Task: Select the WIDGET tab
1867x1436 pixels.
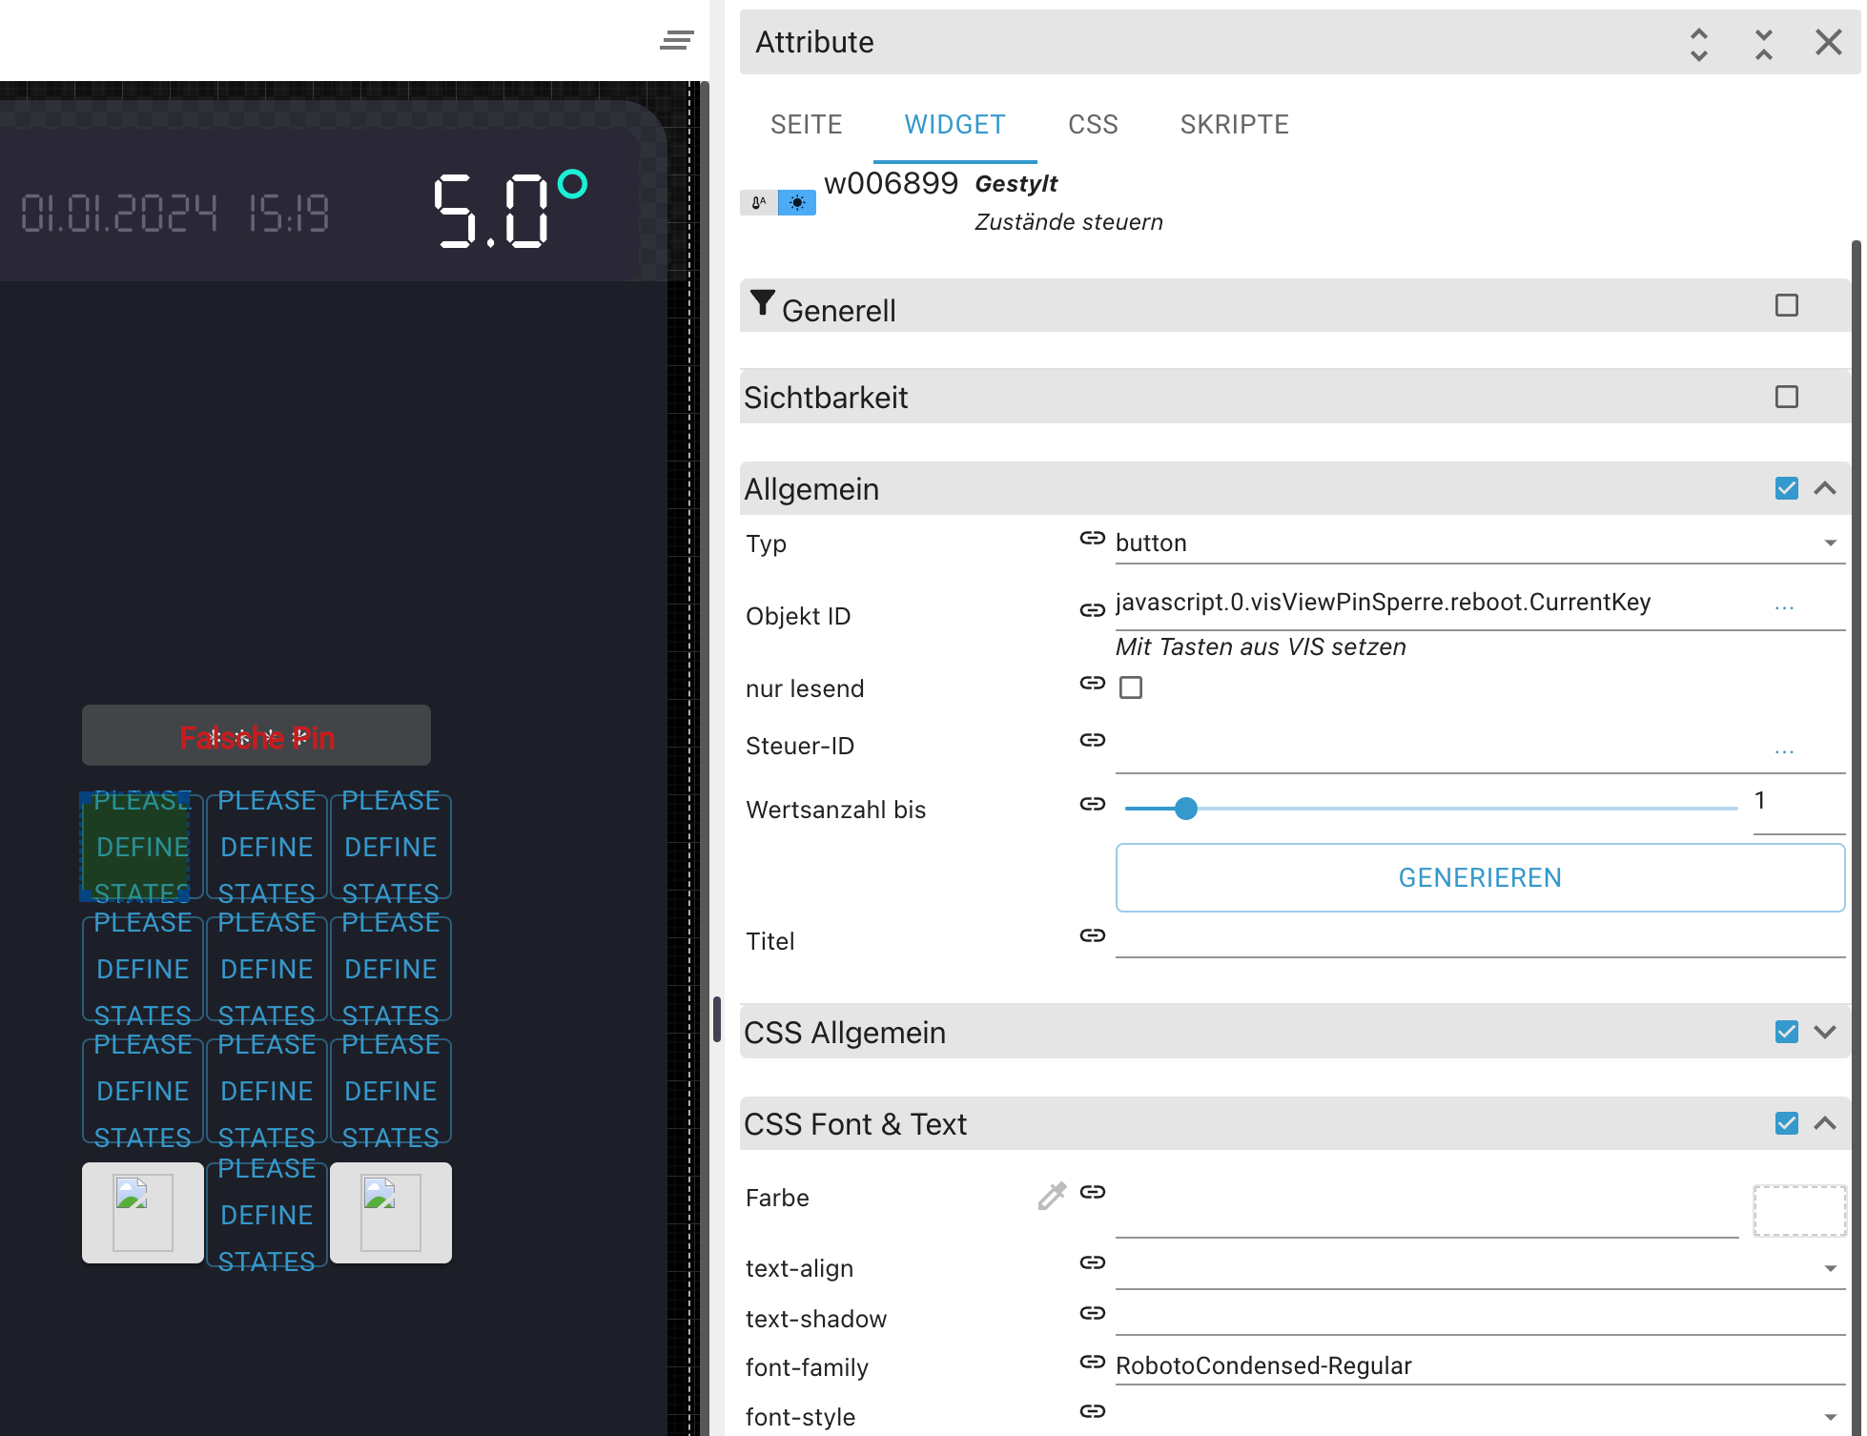Action: pos(955,125)
